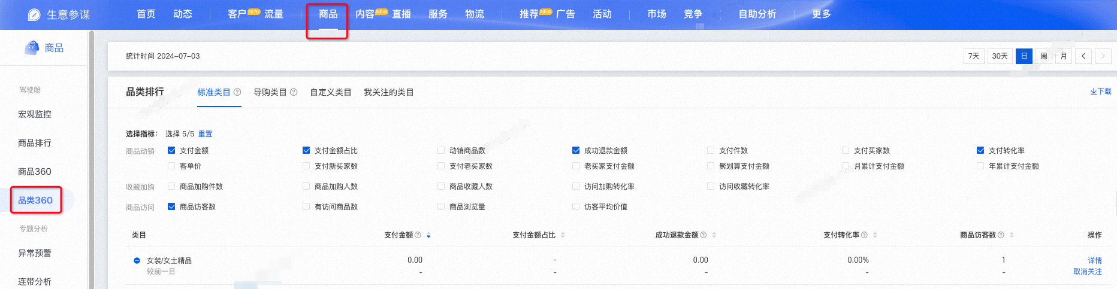Click 重置 to reset indicators
The width and height of the screenshot is (1117, 289).
(205, 134)
